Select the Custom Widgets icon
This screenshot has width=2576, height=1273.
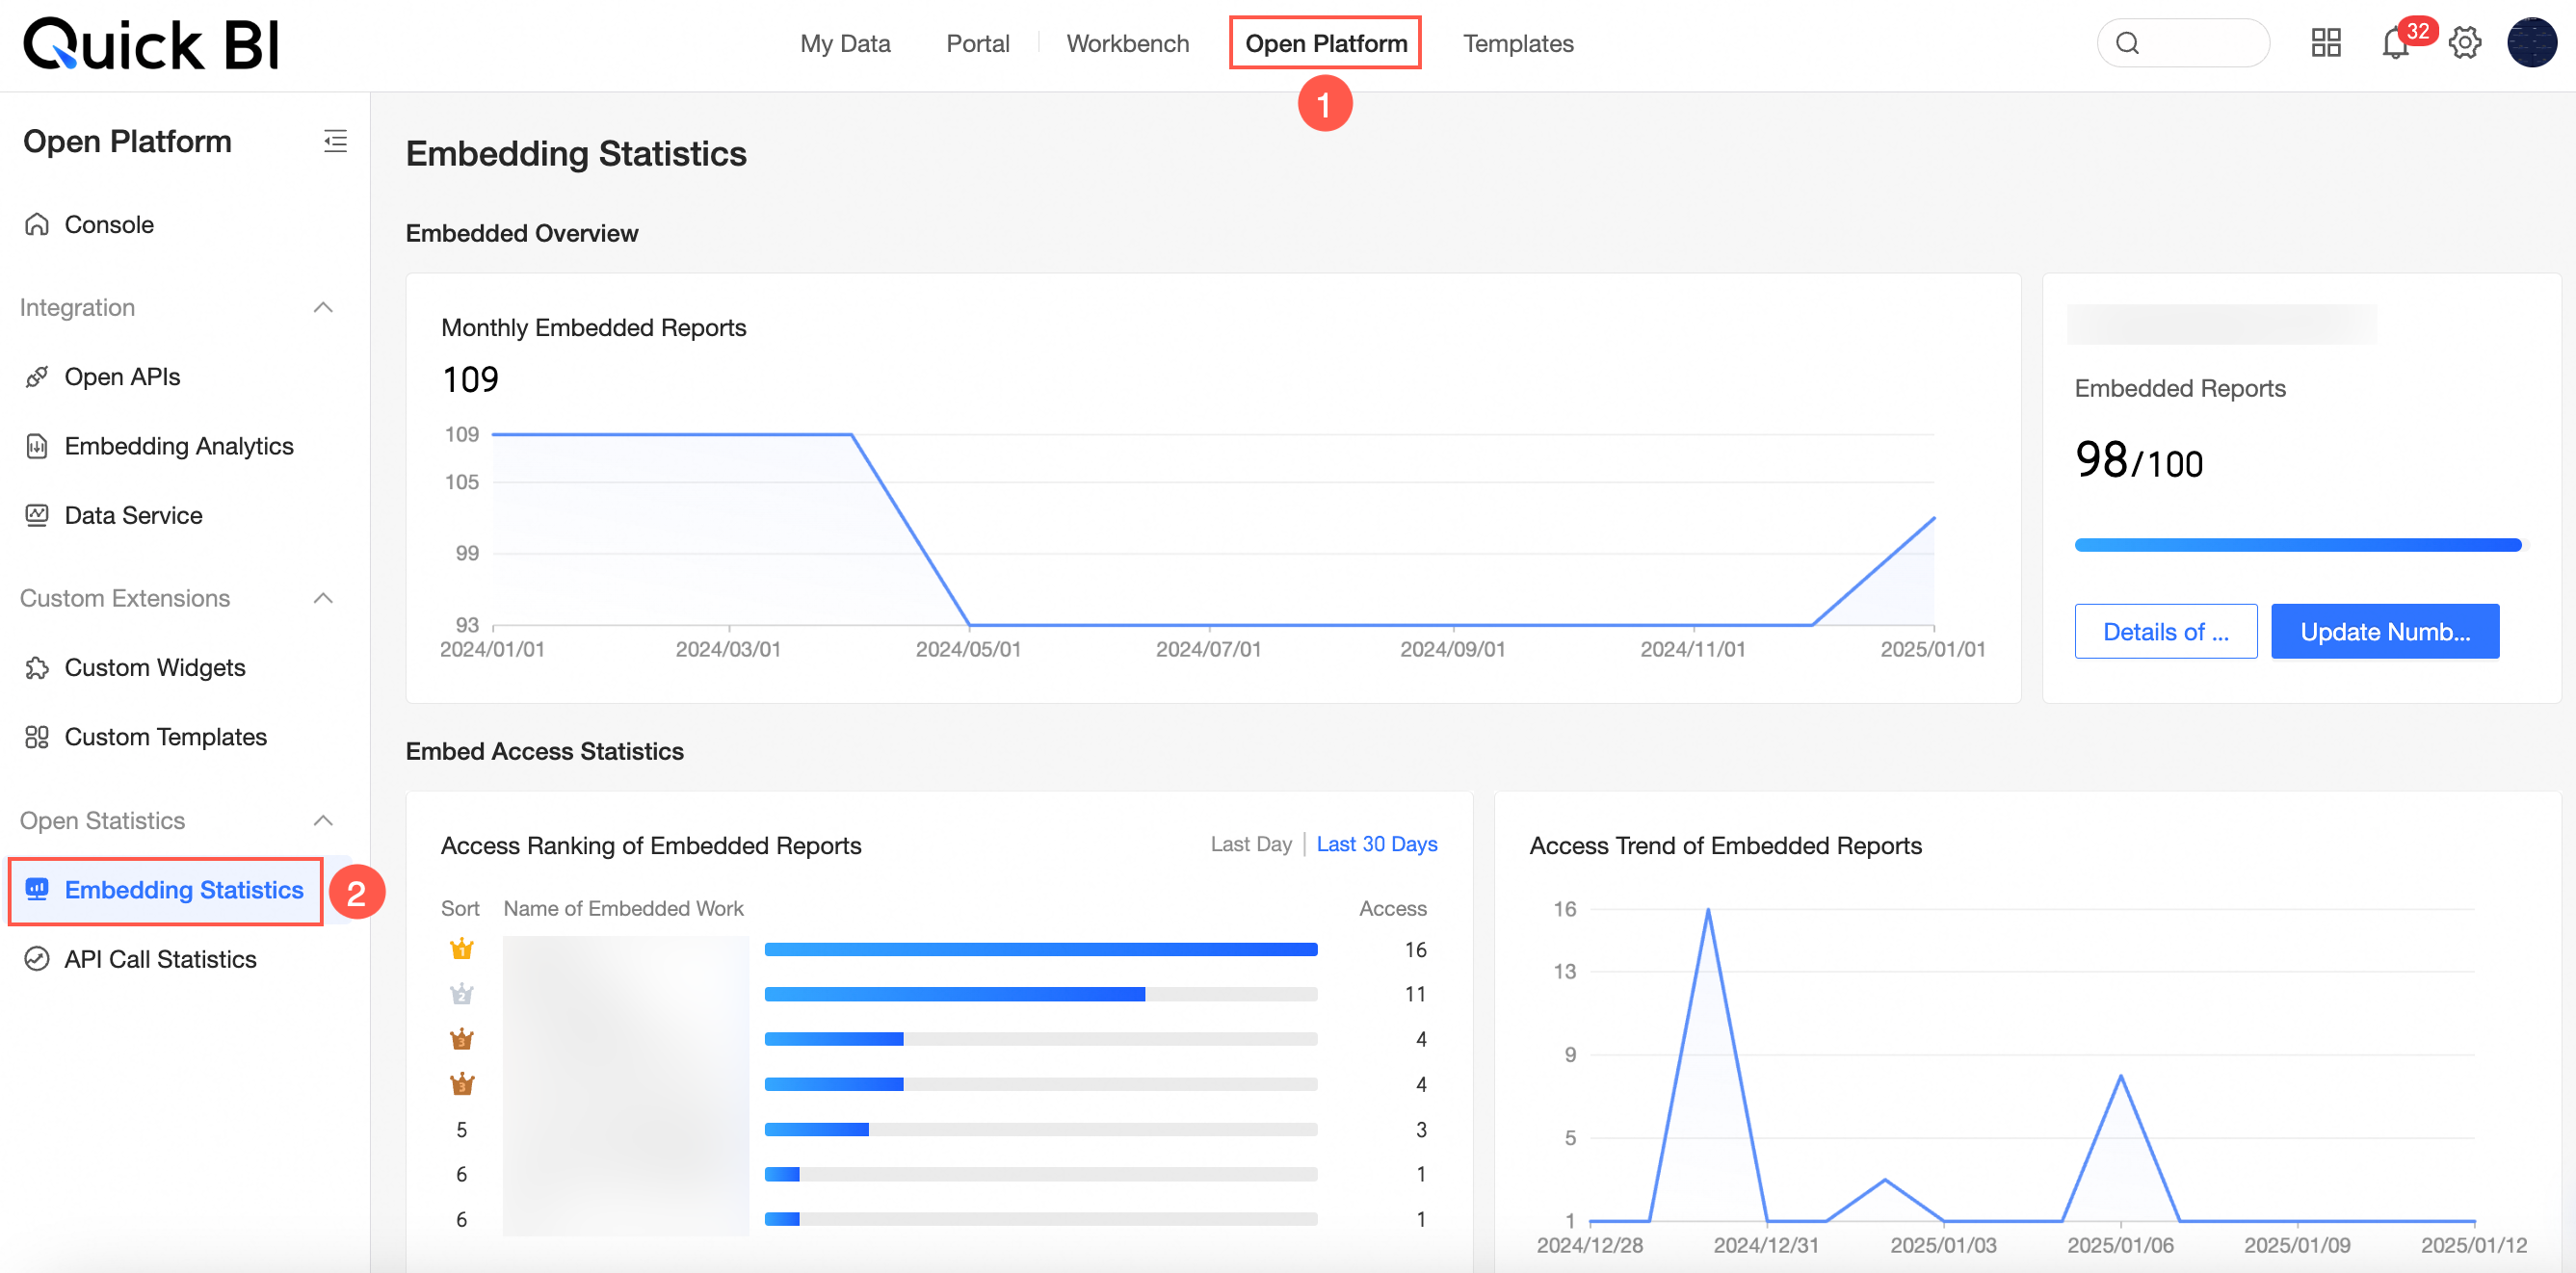tap(36, 667)
